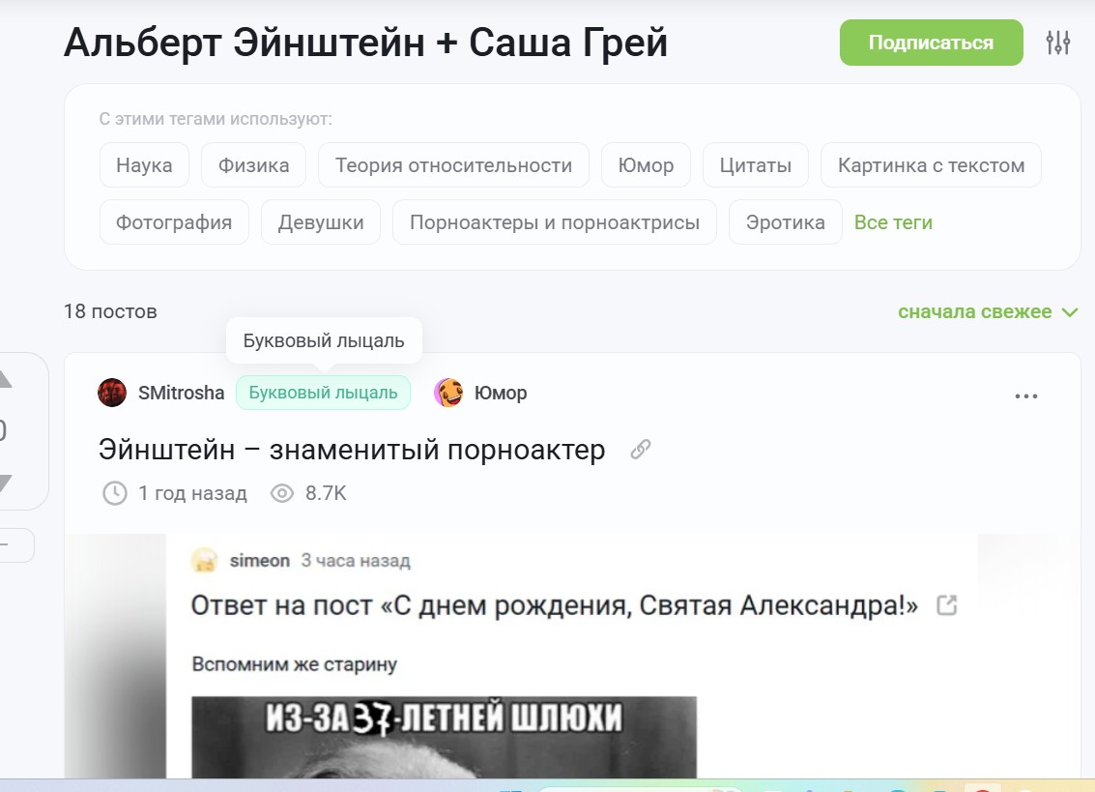Open the Картинка с текстом tag

tap(930, 165)
